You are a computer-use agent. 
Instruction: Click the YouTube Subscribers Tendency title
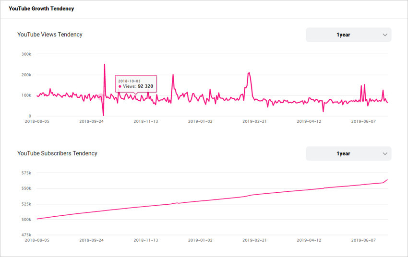click(x=57, y=153)
